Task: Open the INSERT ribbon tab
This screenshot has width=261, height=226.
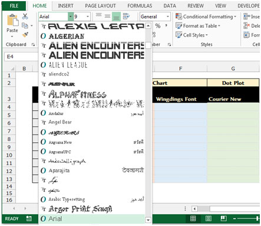Action: coord(65,6)
